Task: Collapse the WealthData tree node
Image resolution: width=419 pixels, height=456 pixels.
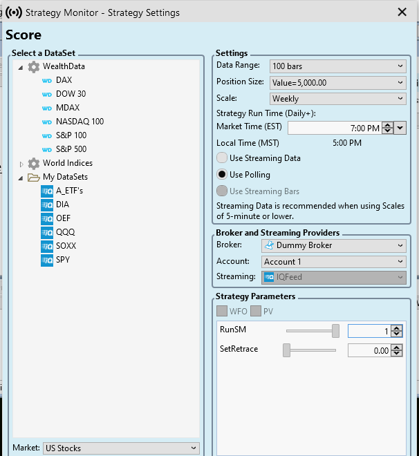Action: click(21, 68)
